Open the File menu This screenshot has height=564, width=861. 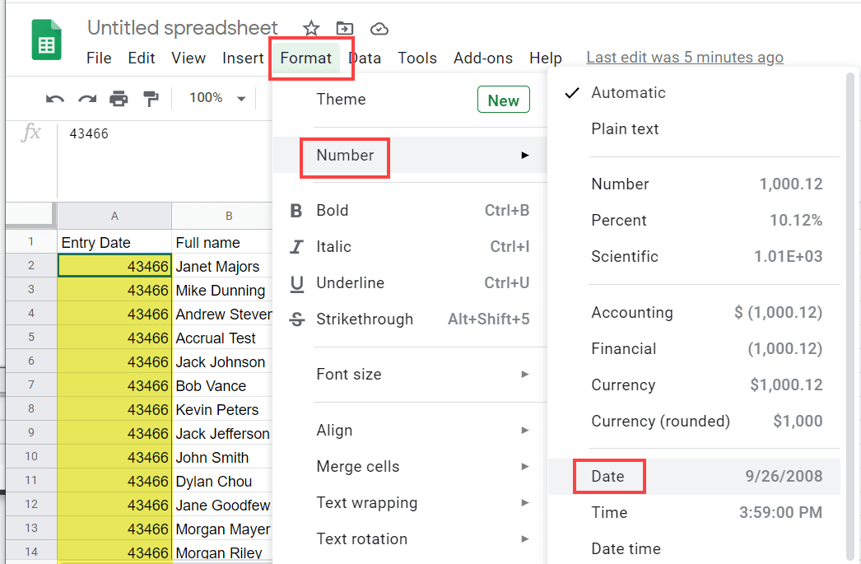[x=99, y=58]
